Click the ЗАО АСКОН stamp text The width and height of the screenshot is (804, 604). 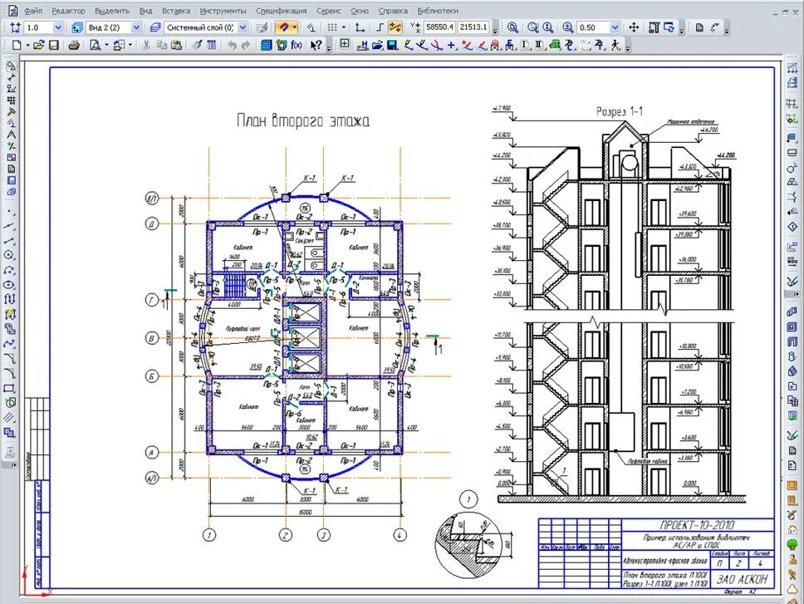742,579
